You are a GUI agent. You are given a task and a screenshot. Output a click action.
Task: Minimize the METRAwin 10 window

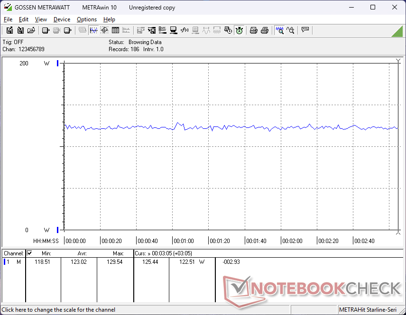pyautogui.click(x=351, y=7)
